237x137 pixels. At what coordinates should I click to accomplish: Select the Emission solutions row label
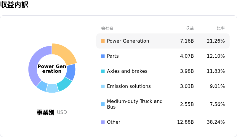tap(129, 86)
